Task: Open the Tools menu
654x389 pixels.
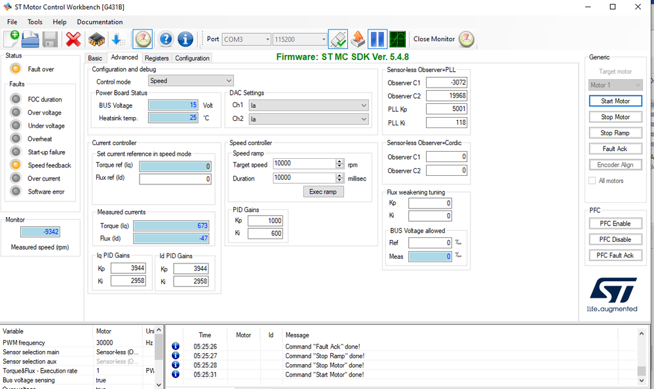Action: [x=35, y=22]
